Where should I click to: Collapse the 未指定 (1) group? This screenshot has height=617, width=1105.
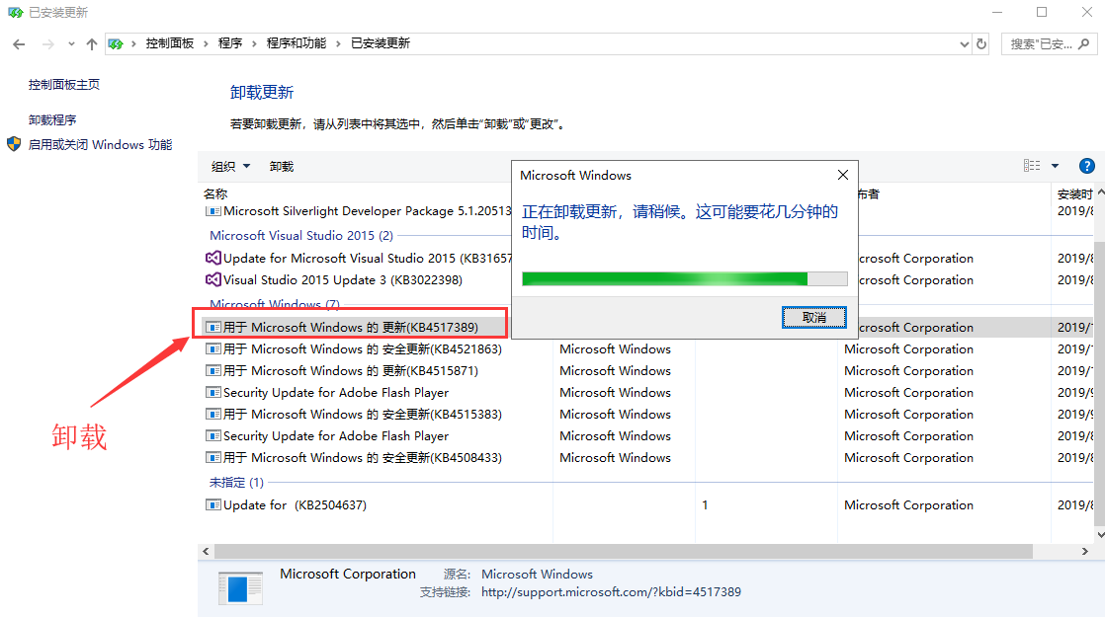pos(236,483)
